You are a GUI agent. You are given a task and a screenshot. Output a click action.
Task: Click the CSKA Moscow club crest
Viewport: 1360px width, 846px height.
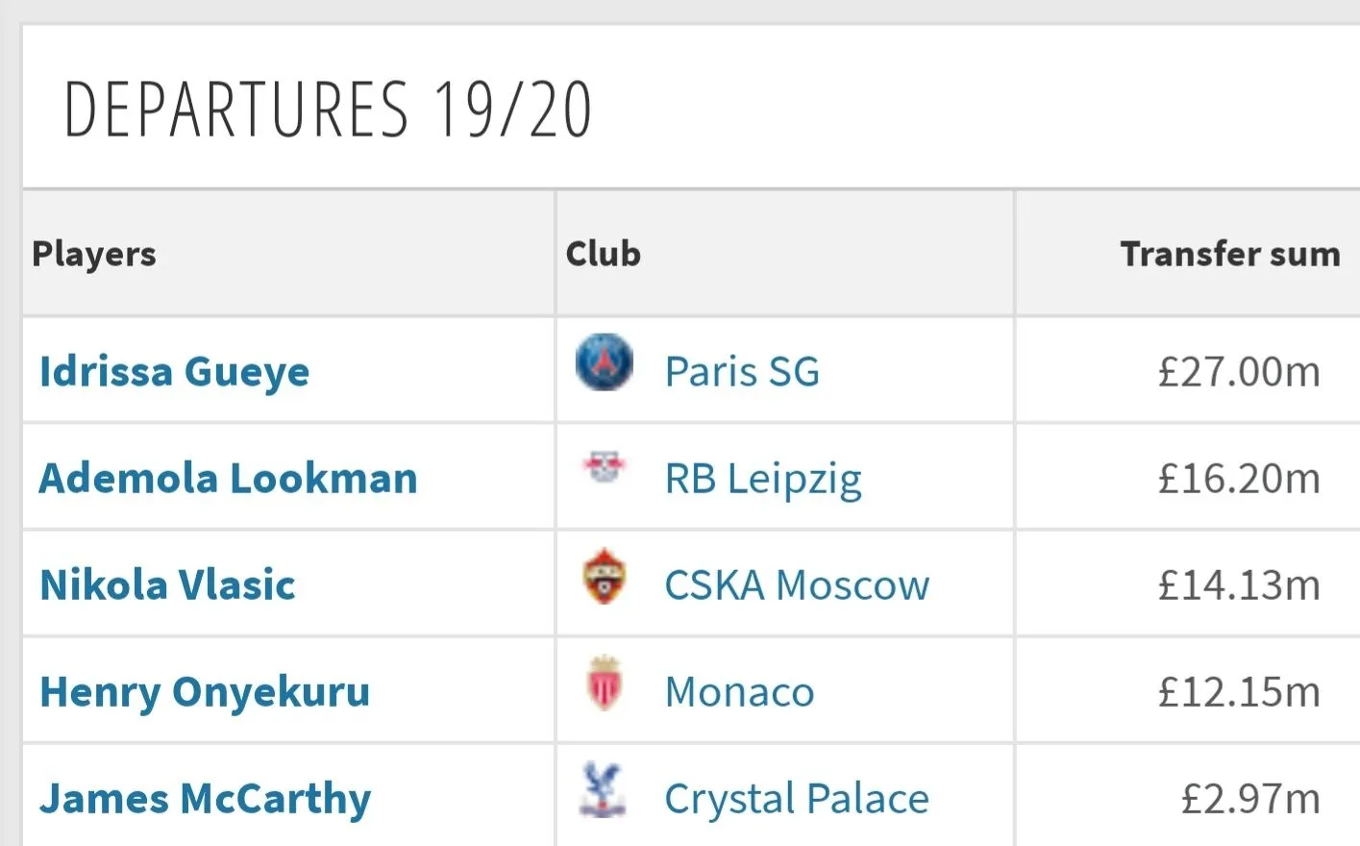tap(604, 576)
